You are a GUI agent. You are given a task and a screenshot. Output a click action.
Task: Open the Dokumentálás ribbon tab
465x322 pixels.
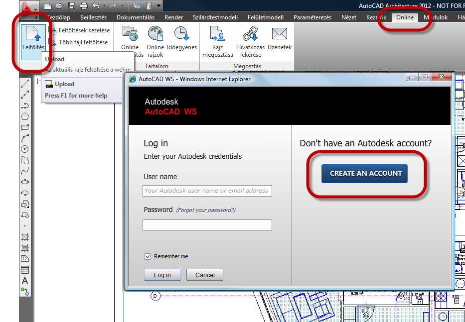pos(136,17)
